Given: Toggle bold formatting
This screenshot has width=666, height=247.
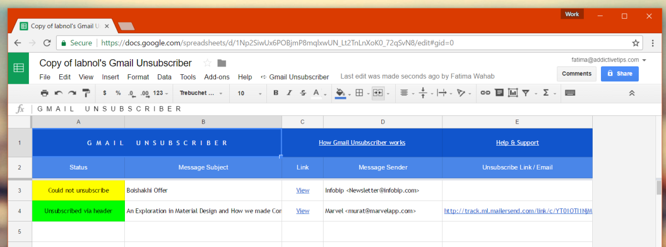Looking at the screenshot, I should coord(276,93).
